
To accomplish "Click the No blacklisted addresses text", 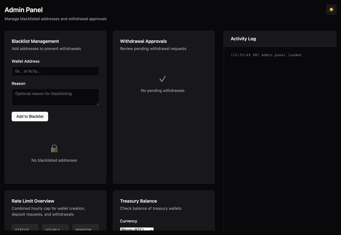I will [54, 160].
